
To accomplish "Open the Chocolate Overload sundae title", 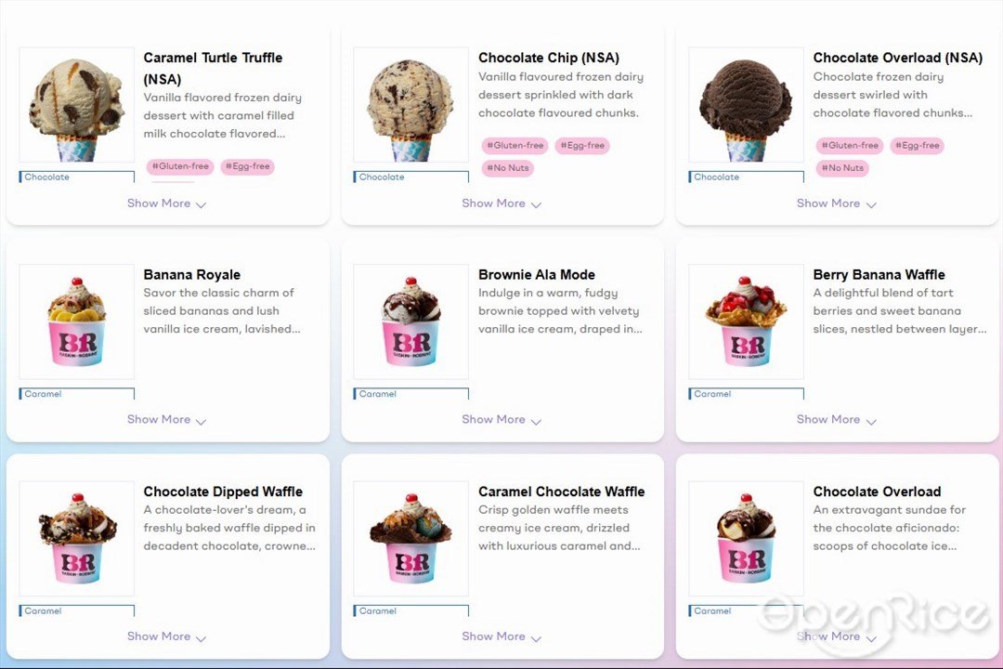I will tap(877, 492).
